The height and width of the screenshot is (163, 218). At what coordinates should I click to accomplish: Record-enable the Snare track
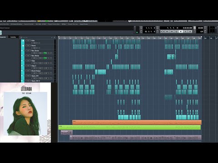coord(33,48)
